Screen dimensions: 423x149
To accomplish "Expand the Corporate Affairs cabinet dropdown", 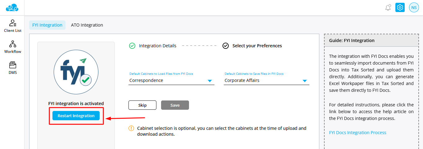I will point(304,81).
